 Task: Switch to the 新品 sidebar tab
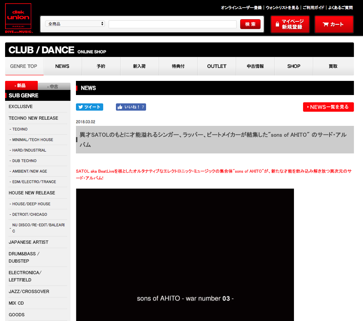(21, 86)
